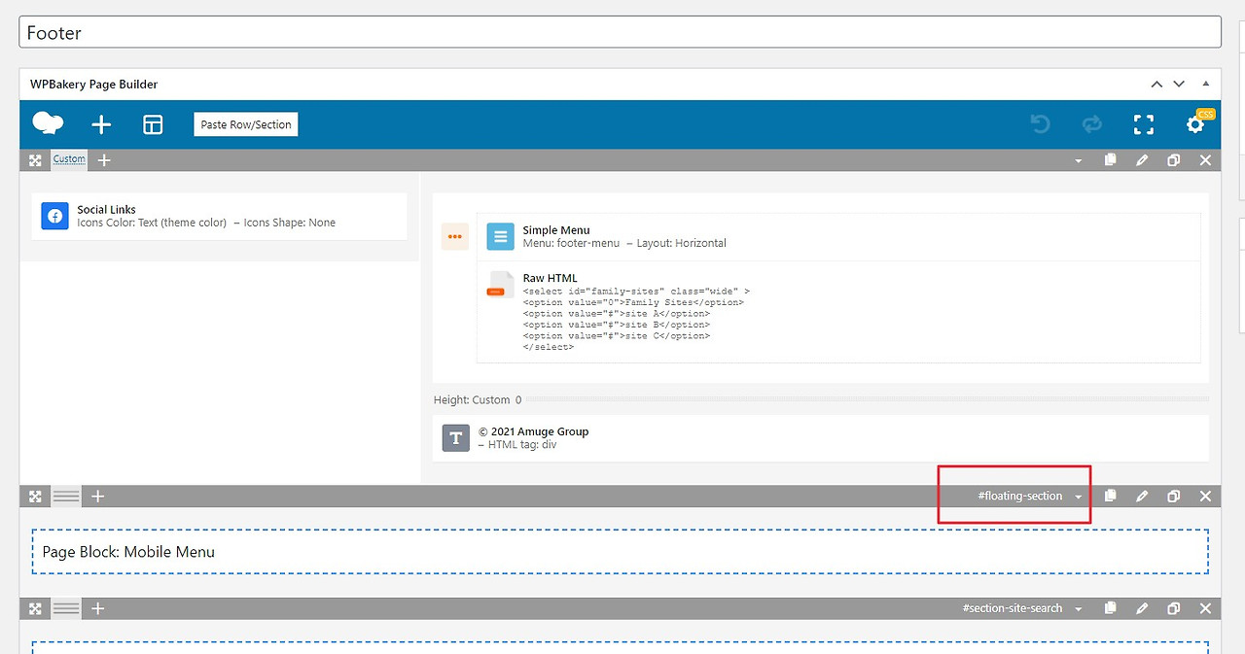Select the Raw HTML element

[838, 311]
